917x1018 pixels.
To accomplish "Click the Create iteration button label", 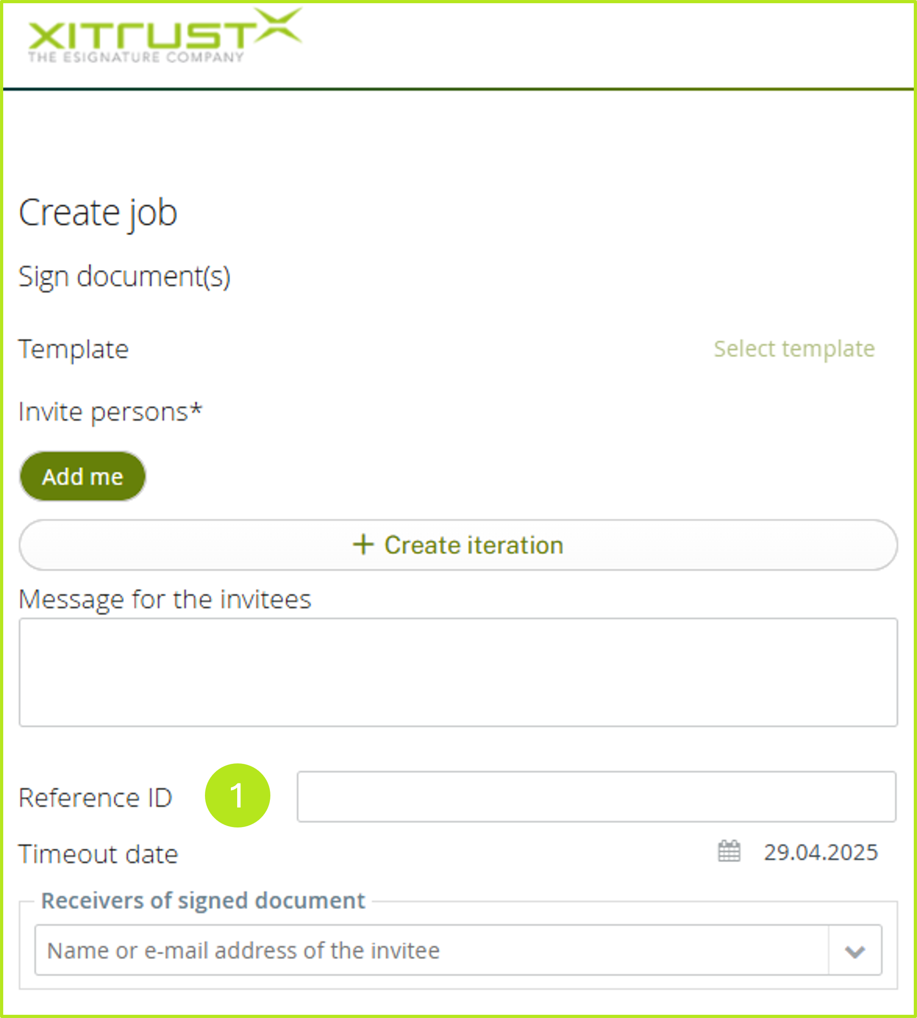I will (473, 545).
